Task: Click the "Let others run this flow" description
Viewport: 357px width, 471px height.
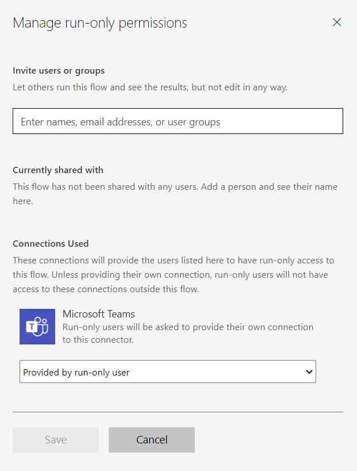Action: point(150,87)
